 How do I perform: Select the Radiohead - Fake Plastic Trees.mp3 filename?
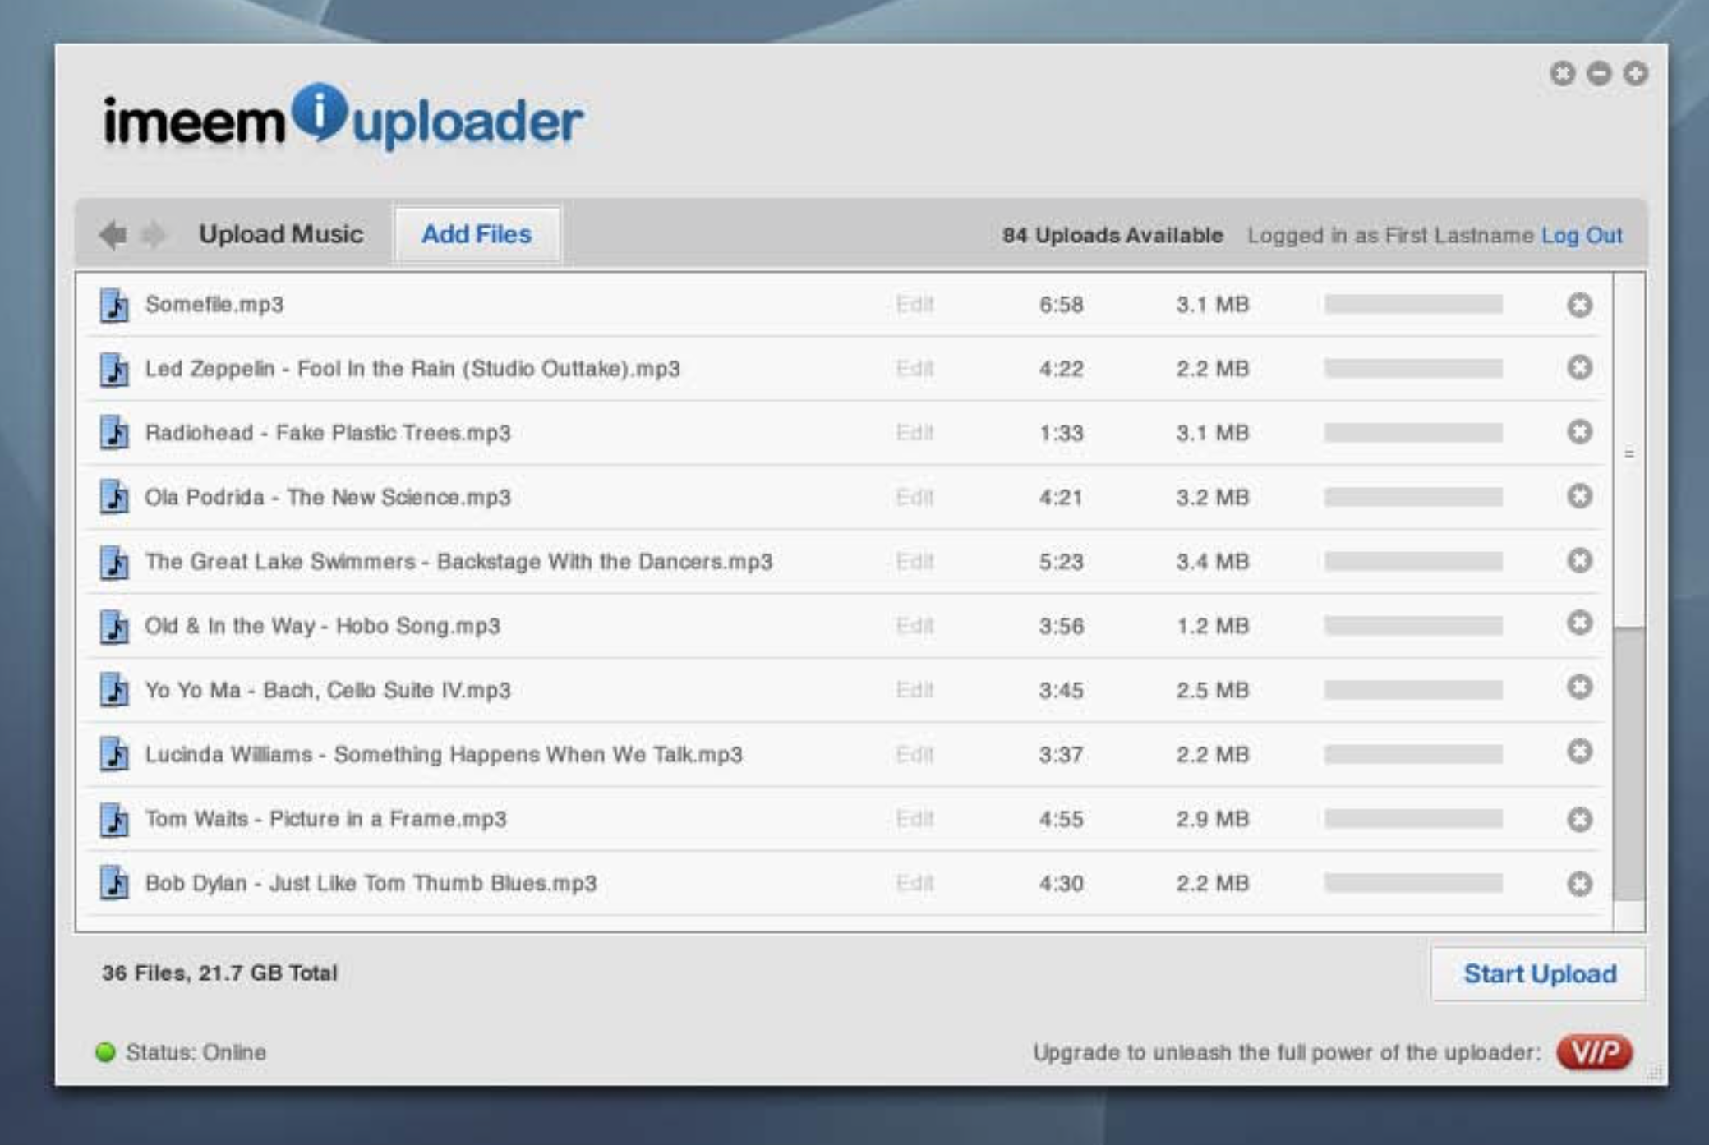tap(328, 433)
